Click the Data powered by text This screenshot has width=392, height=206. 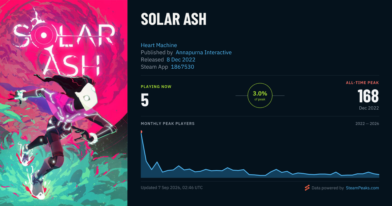pyautogui.click(x=328, y=188)
